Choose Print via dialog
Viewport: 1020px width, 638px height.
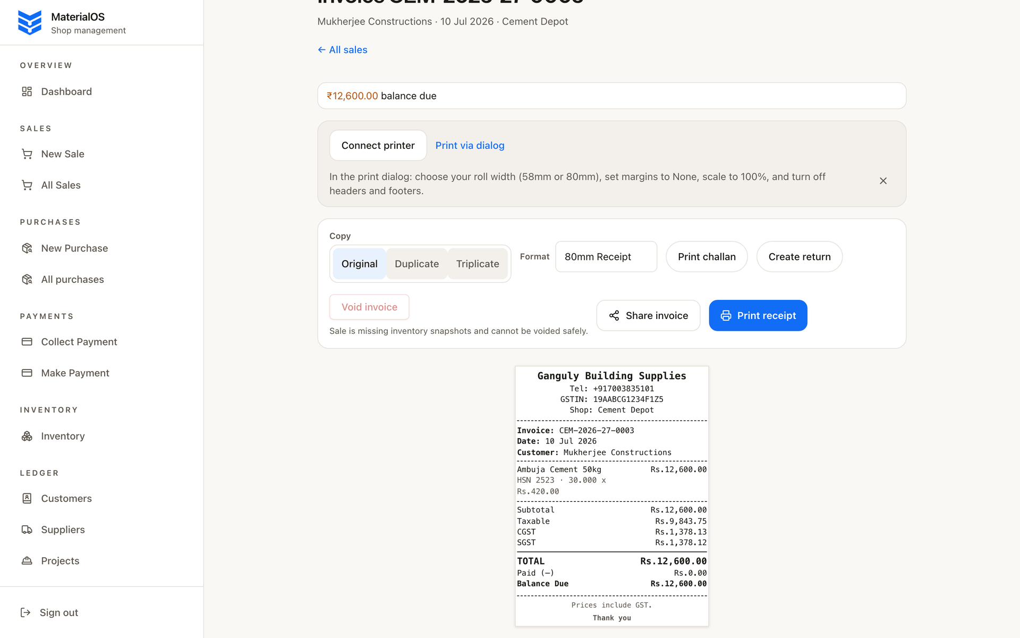pos(470,146)
